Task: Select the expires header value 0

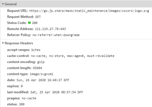Action: (x=22, y=86)
